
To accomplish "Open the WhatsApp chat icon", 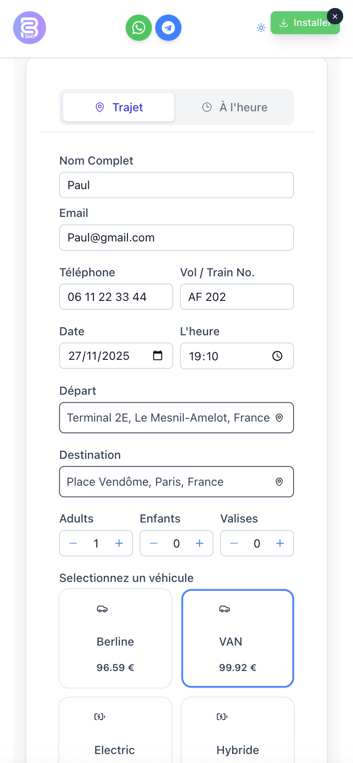I will (x=138, y=27).
